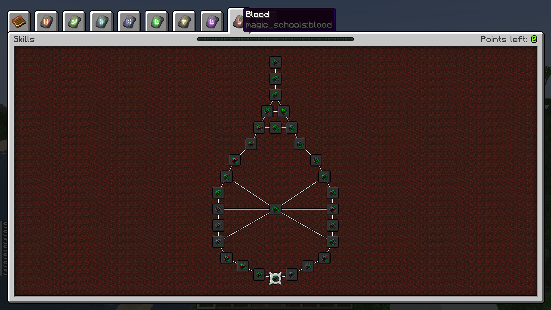This screenshot has height=310, width=551.
Task: Click the right node of the paired nodes
Action: (x=284, y=111)
